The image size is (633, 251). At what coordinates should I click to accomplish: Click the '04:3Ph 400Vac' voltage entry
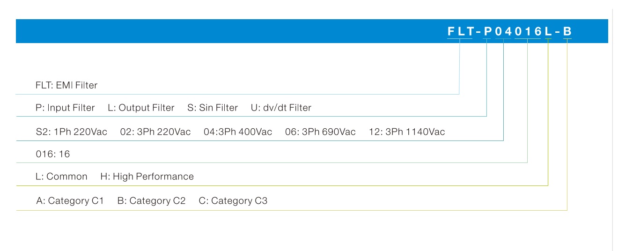click(x=238, y=132)
